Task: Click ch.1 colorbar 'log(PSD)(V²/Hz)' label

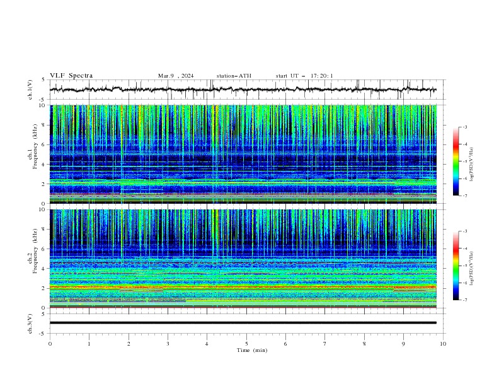Action: [471, 165]
